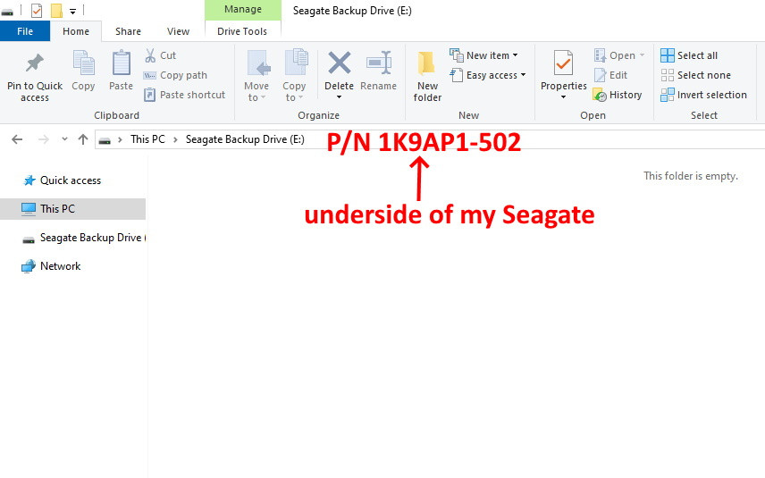Open the Easy access dropdown
The width and height of the screenshot is (765, 478).
coord(488,75)
